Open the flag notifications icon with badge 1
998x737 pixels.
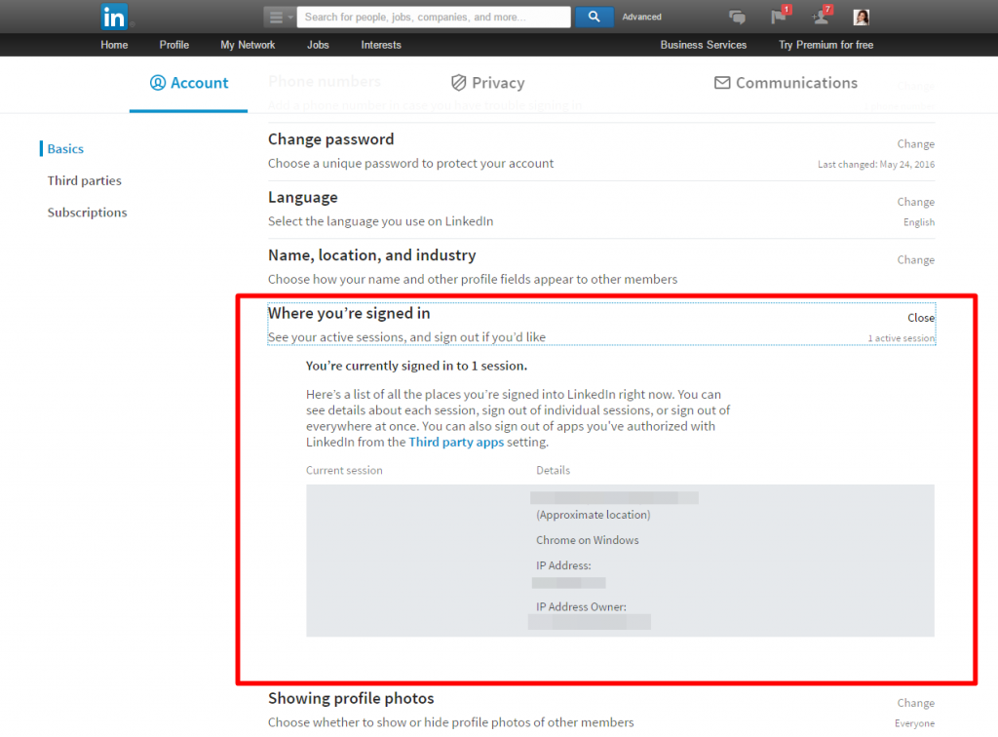(x=778, y=17)
